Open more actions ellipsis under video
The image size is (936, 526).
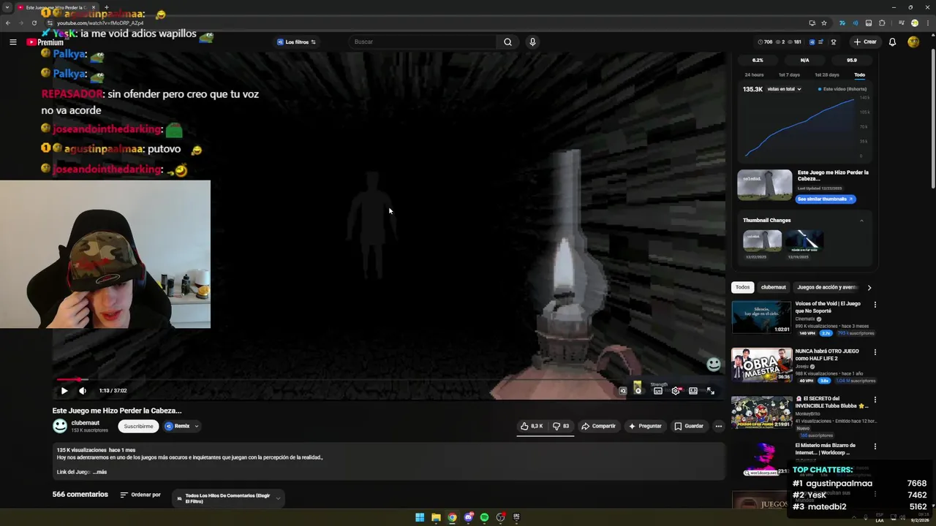tap(718, 426)
